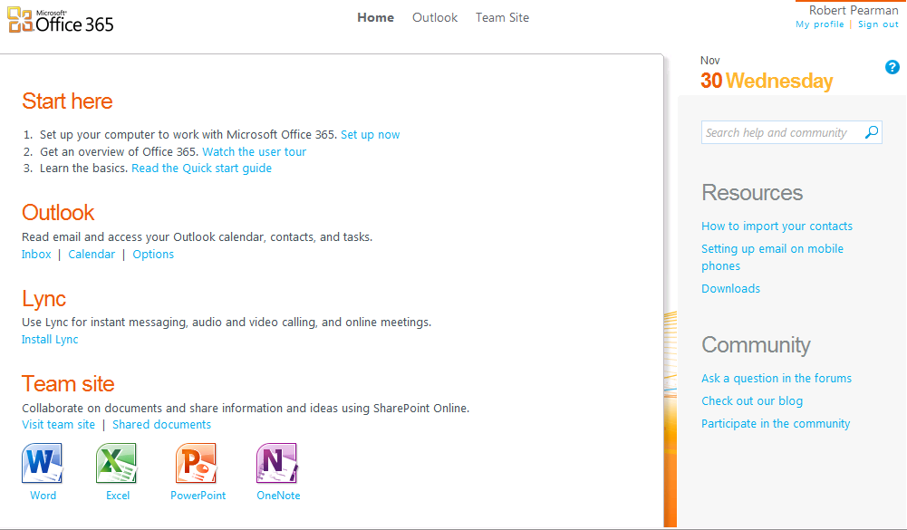This screenshot has height=530, width=907.
Task: Open the Downloads resource link
Action: [x=730, y=289]
